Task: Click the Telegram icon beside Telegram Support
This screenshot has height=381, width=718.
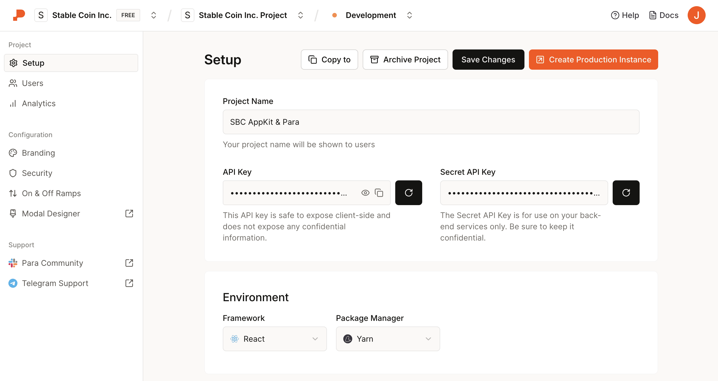Action: (13, 283)
